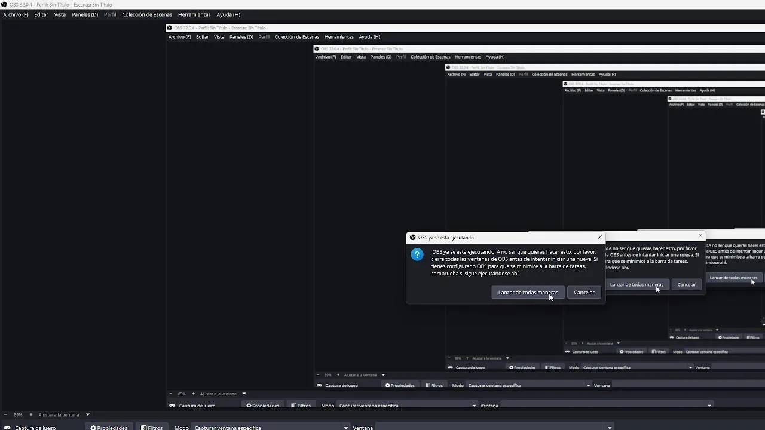Click gamepad icon in third nested window source bar
The height and width of the screenshot is (430, 765).
pyautogui.click(x=451, y=368)
